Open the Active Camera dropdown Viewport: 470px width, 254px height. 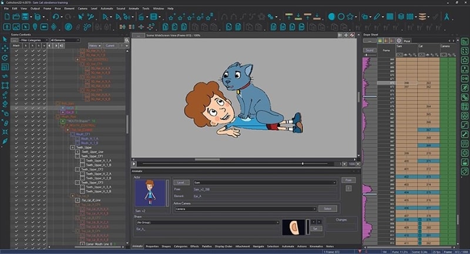tap(245, 209)
